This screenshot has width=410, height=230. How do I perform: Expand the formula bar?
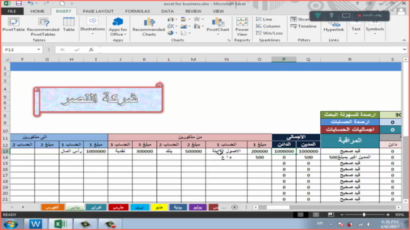404,50
